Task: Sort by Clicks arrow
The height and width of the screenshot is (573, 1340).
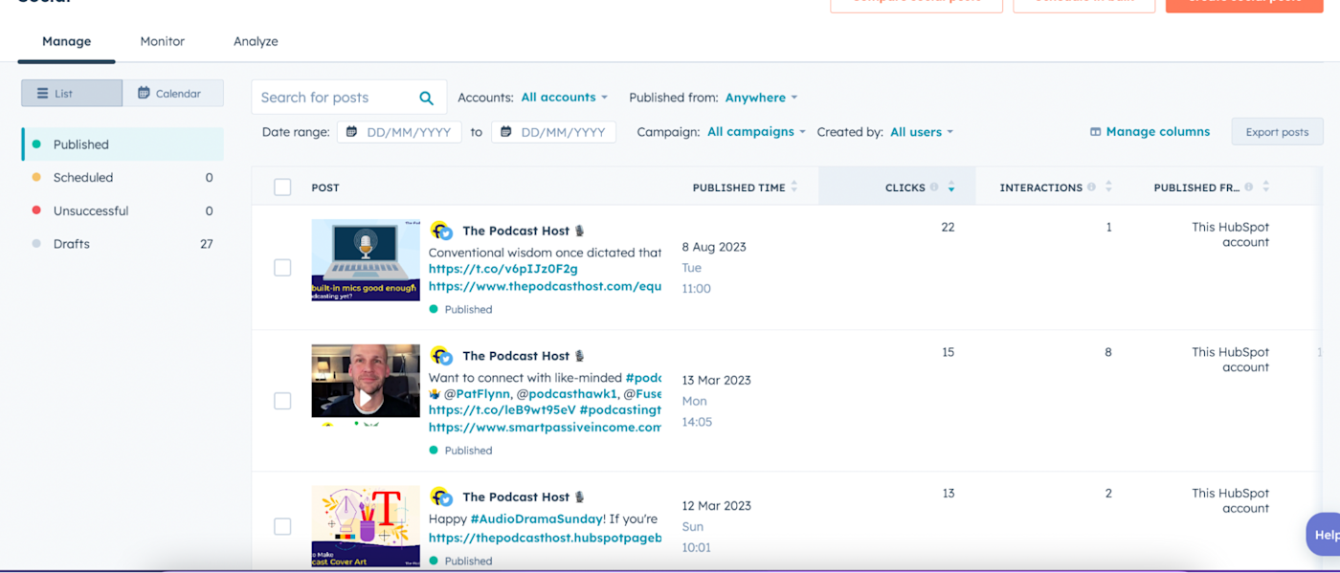Action: [x=951, y=187]
